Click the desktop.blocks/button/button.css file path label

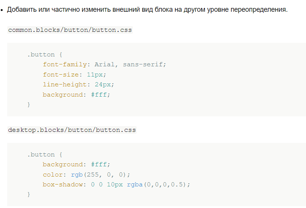click(72, 130)
